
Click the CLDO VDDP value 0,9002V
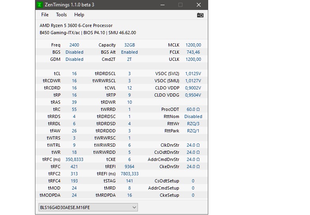[x=193, y=88]
